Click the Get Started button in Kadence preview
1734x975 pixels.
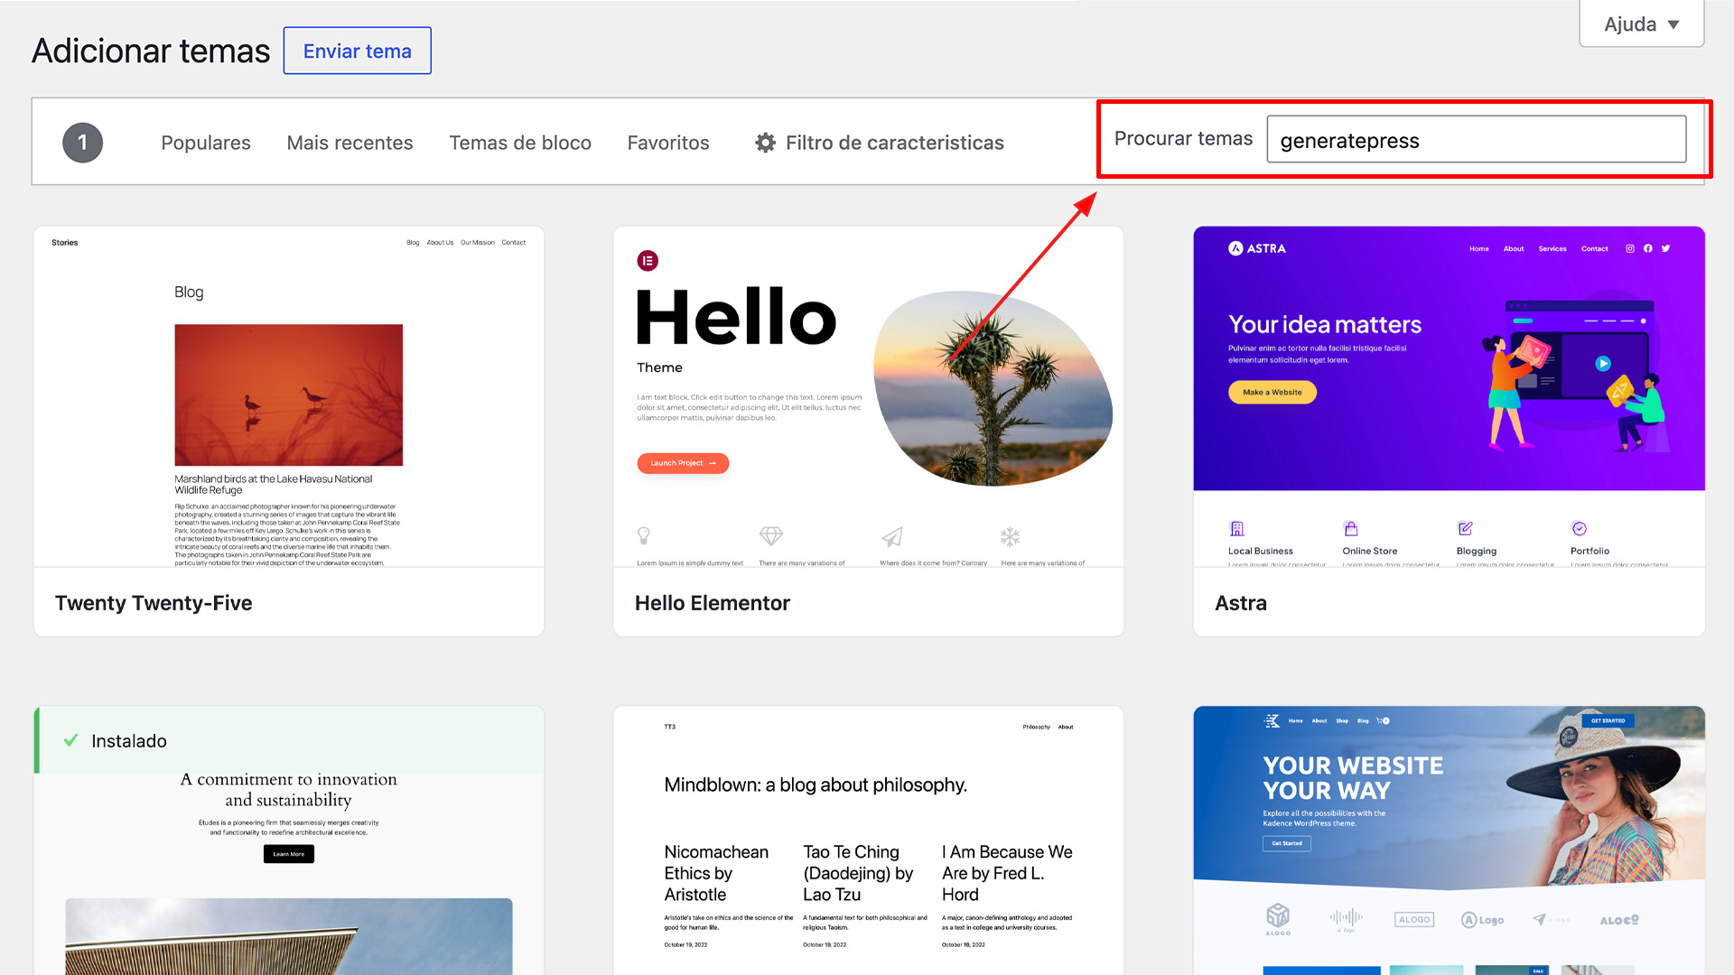click(1287, 843)
